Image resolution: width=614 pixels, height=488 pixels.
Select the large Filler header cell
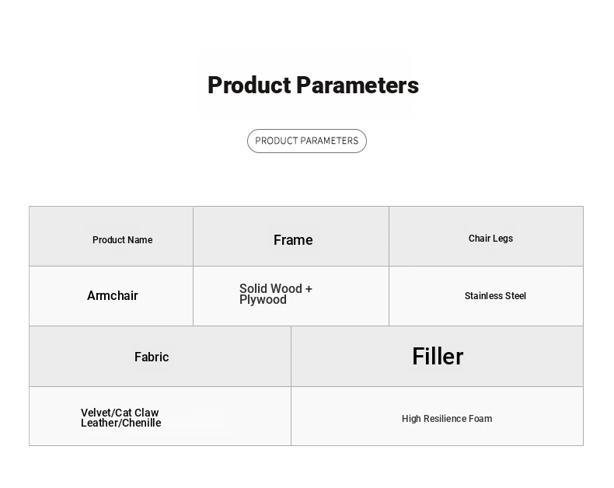click(438, 357)
